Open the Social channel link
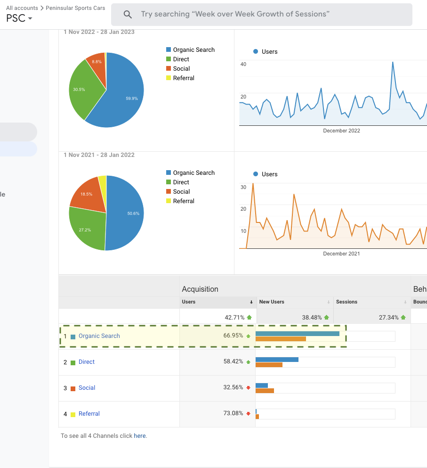This screenshot has height=468, width=427. 87,388
